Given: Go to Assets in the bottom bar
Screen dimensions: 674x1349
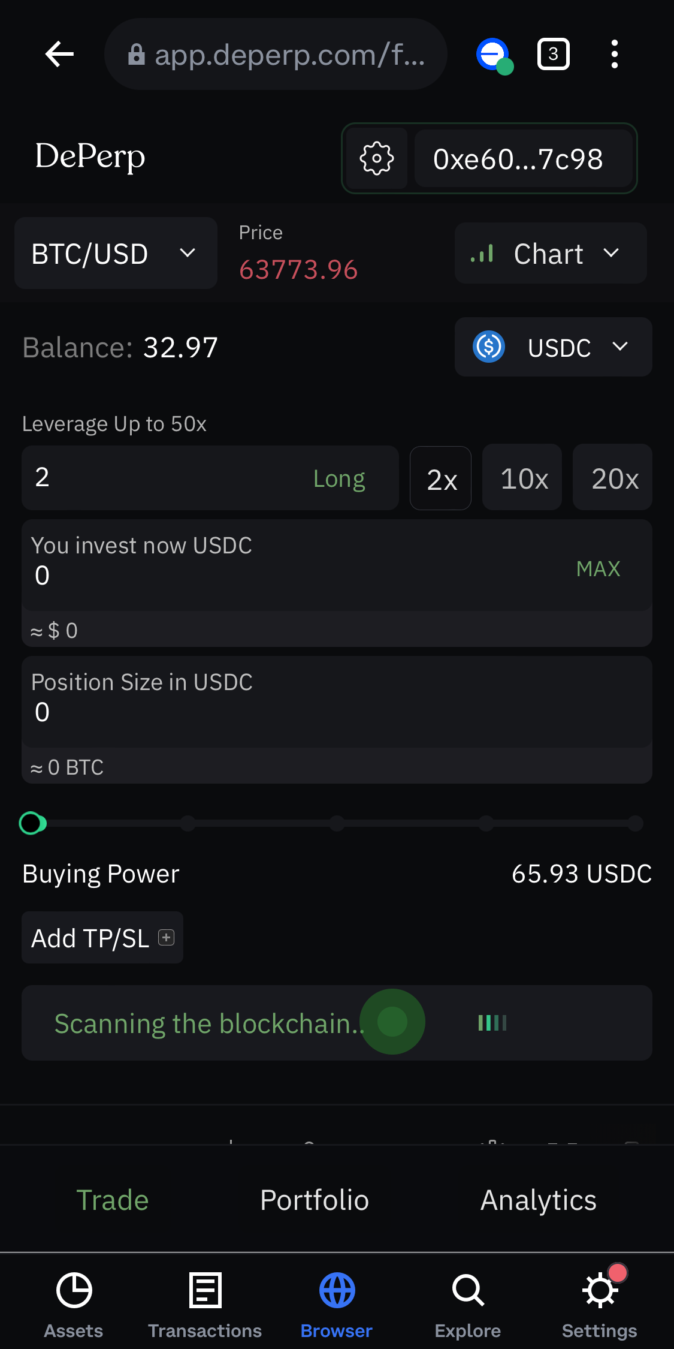Looking at the screenshot, I should tap(74, 1305).
